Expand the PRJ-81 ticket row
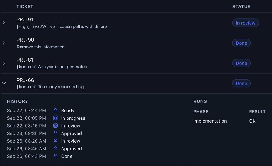The width and height of the screenshot is (272, 166). pyautogui.click(x=4, y=63)
